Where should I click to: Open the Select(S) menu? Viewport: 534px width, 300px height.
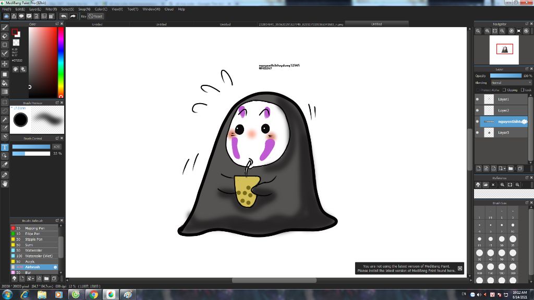tap(67, 9)
